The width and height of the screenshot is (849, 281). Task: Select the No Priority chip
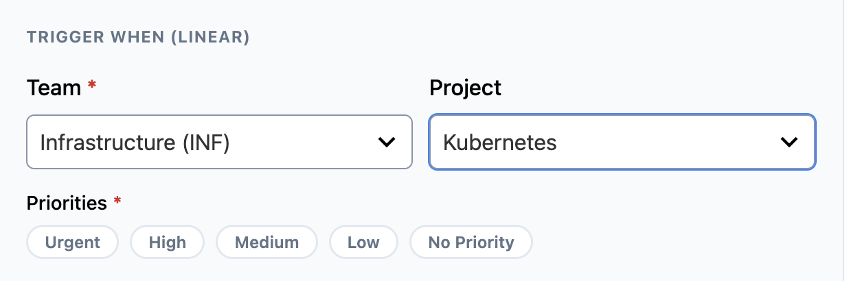471,242
